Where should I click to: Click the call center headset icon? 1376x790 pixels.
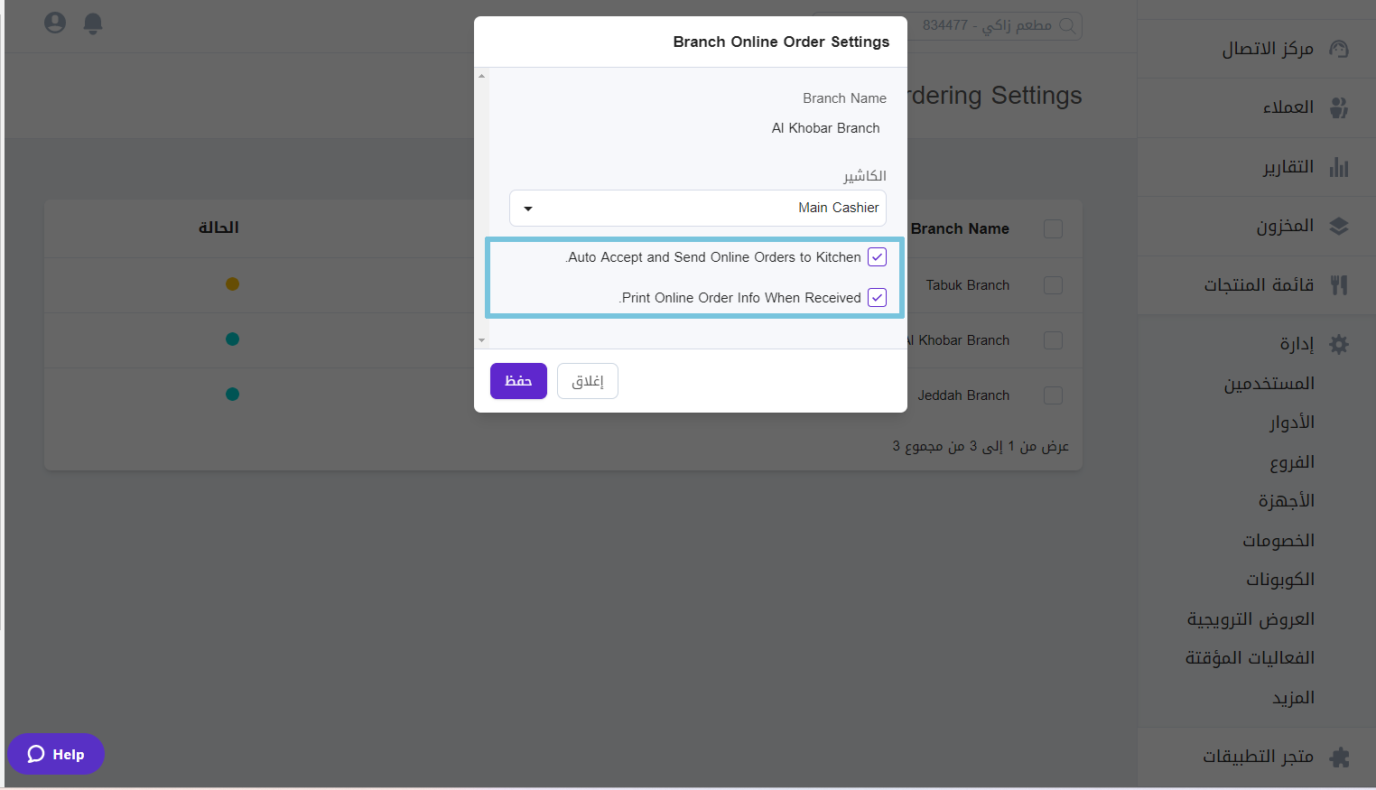tap(1339, 49)
